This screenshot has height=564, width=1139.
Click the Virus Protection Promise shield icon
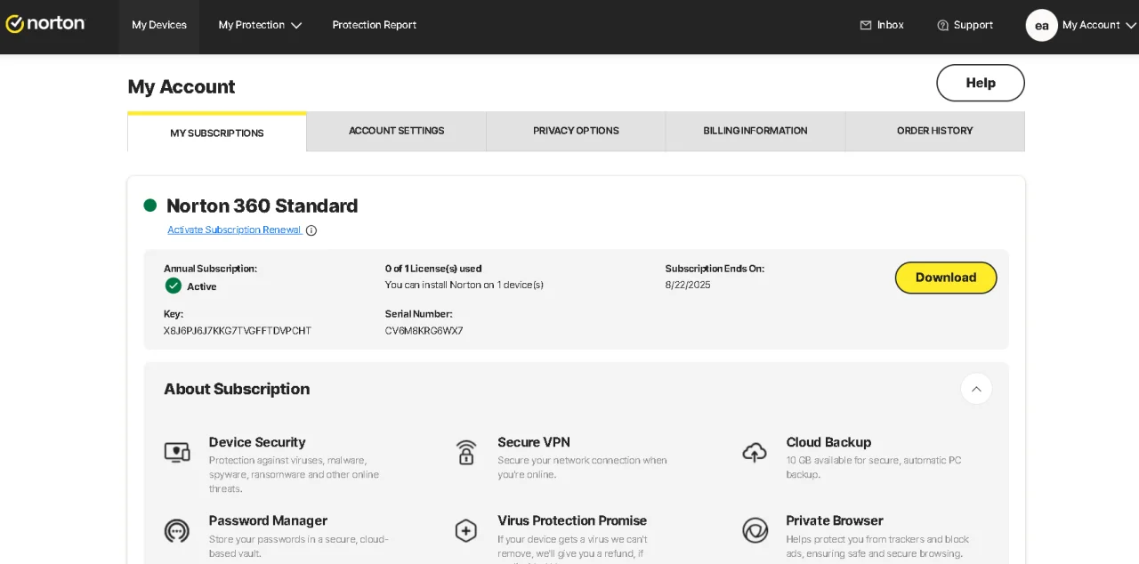tap(466, 531)
